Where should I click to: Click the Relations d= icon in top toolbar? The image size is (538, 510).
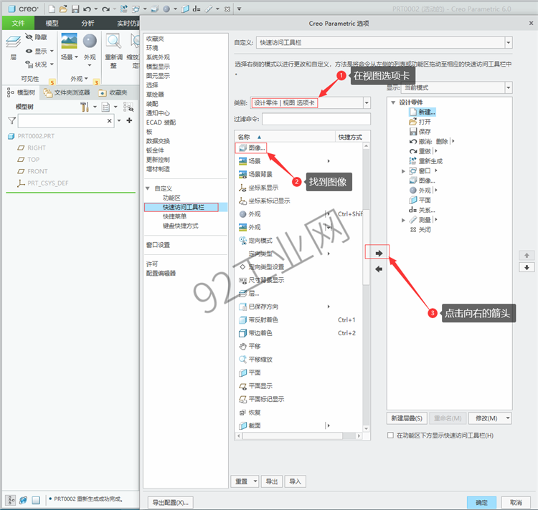(x=197, y=9)
